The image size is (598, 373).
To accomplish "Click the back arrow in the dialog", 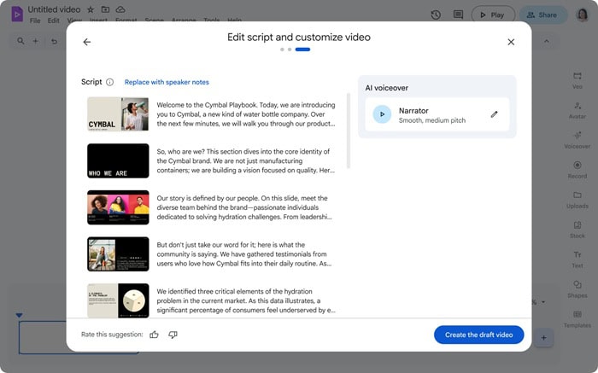I will pos(86,42).
